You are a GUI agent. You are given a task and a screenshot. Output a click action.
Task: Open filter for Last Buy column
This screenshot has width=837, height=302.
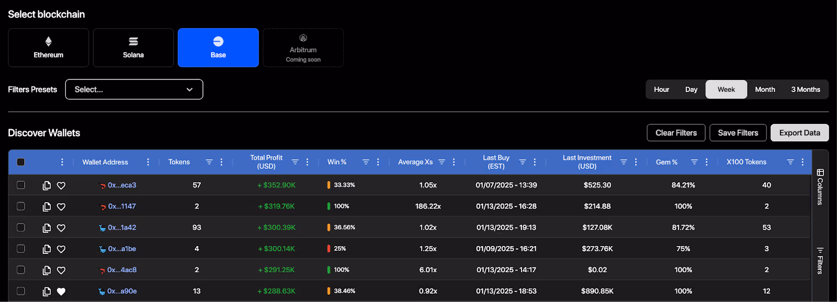[522, 162]
